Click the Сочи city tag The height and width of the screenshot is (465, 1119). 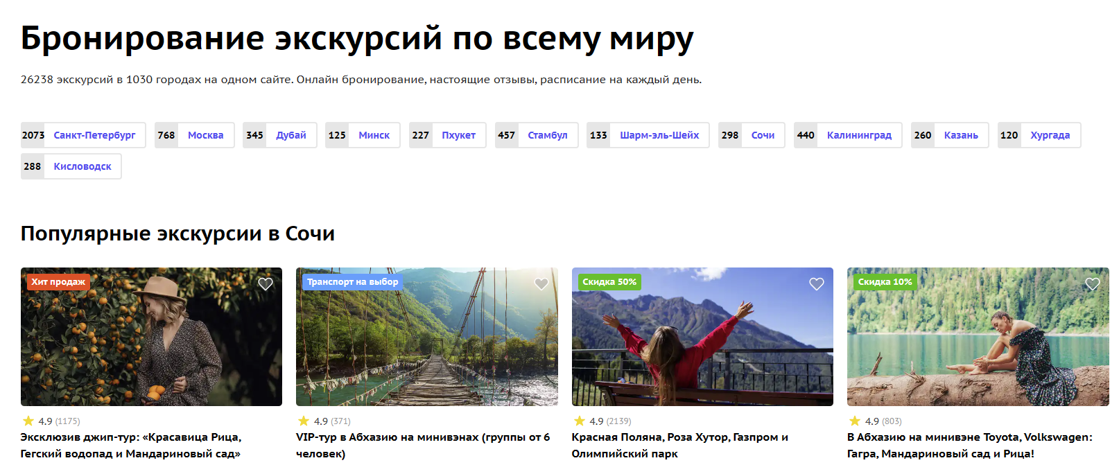[763, 135]
